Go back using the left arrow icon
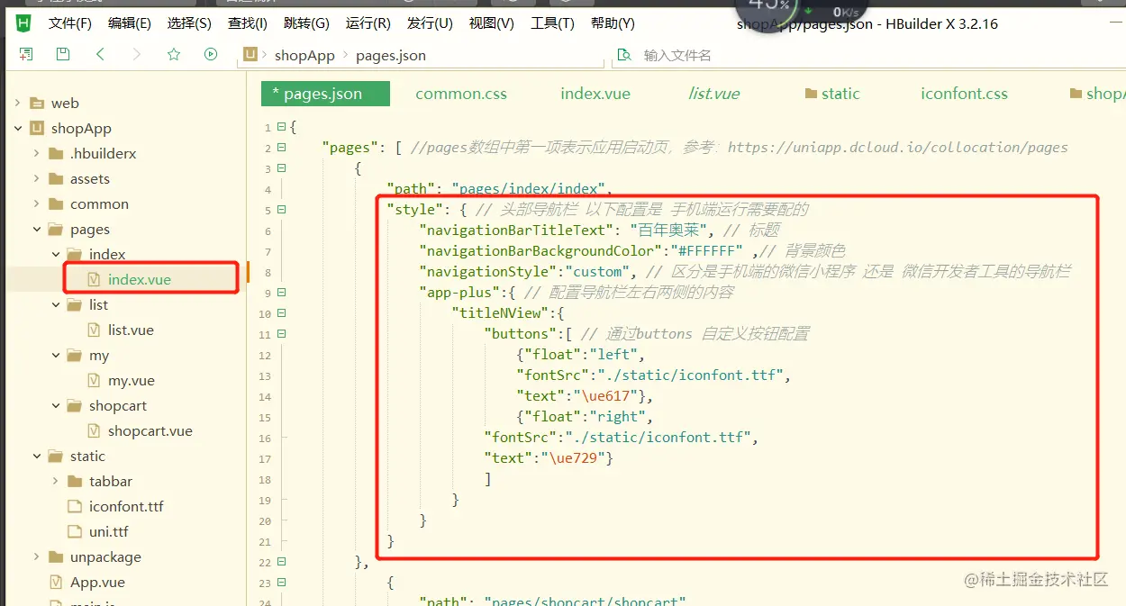1126x606 pixels. (100, 54)
